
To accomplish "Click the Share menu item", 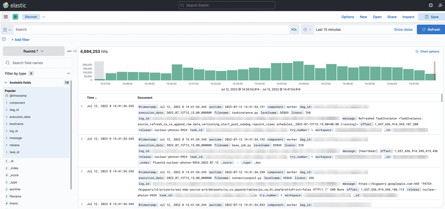I will tap(392, 17).
